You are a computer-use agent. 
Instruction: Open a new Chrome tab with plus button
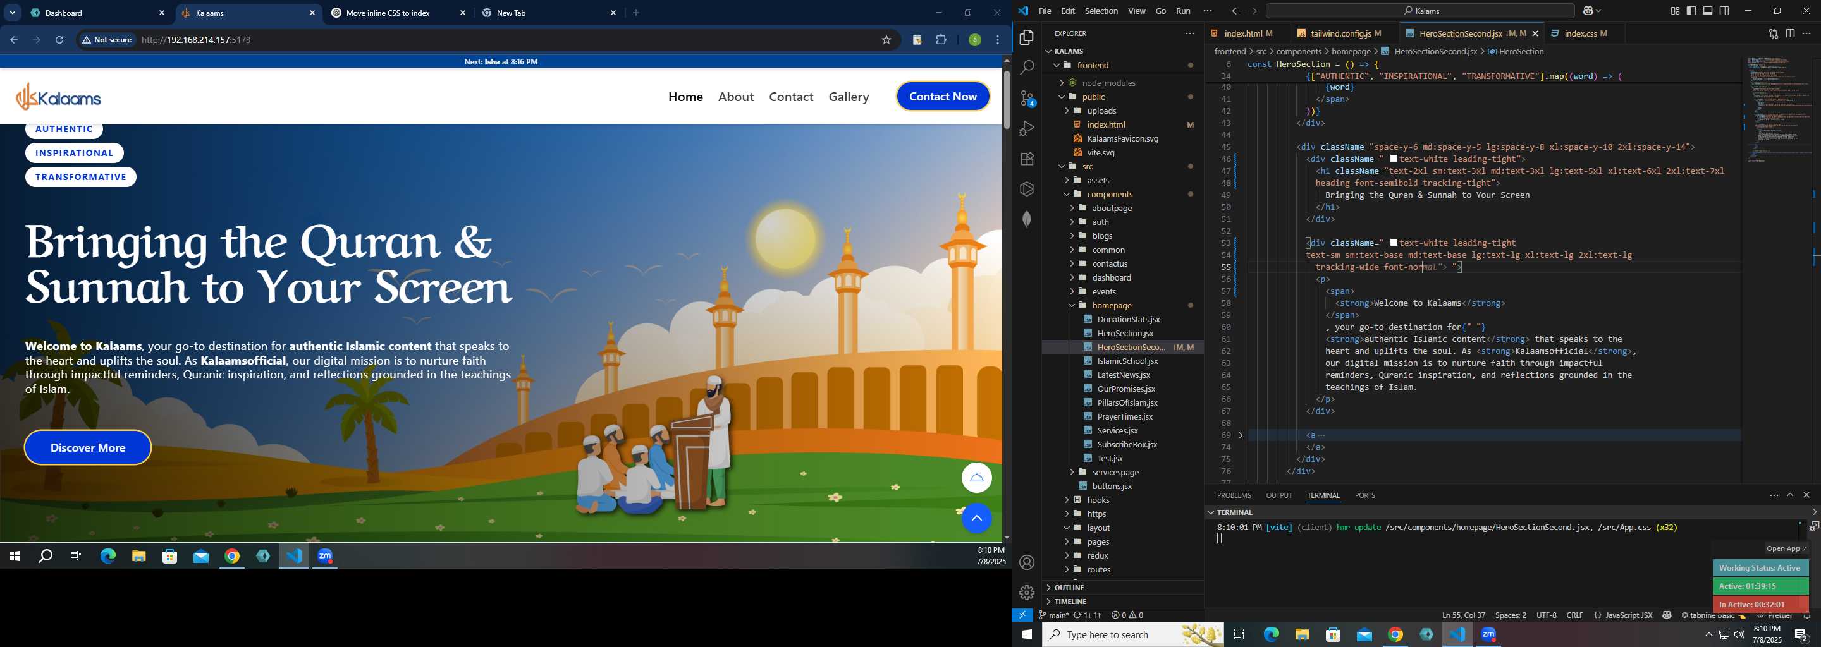click(636, 13)
